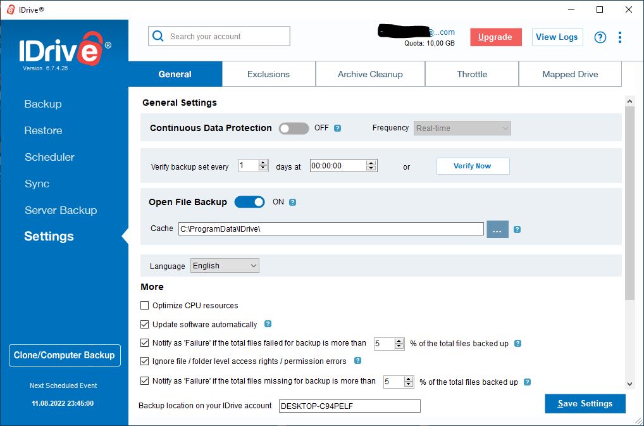Viewport: 644px width, 426px height.
Task: Enable Optimize CPU resources checkbox
Action: (145, 305)
